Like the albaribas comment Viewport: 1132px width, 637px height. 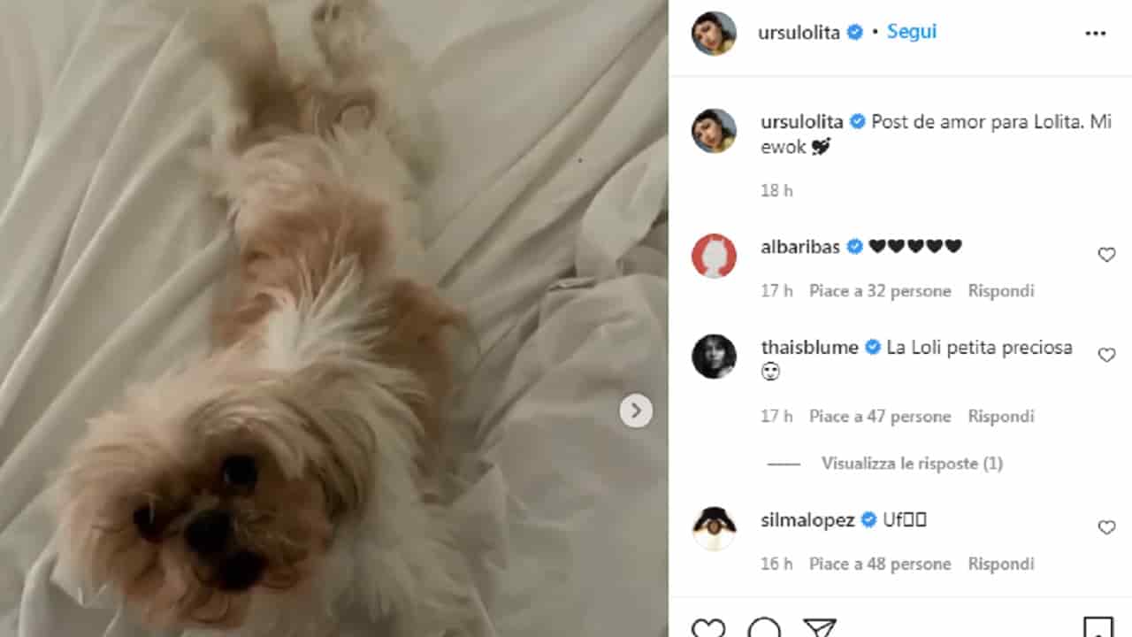coord(1106,255)
